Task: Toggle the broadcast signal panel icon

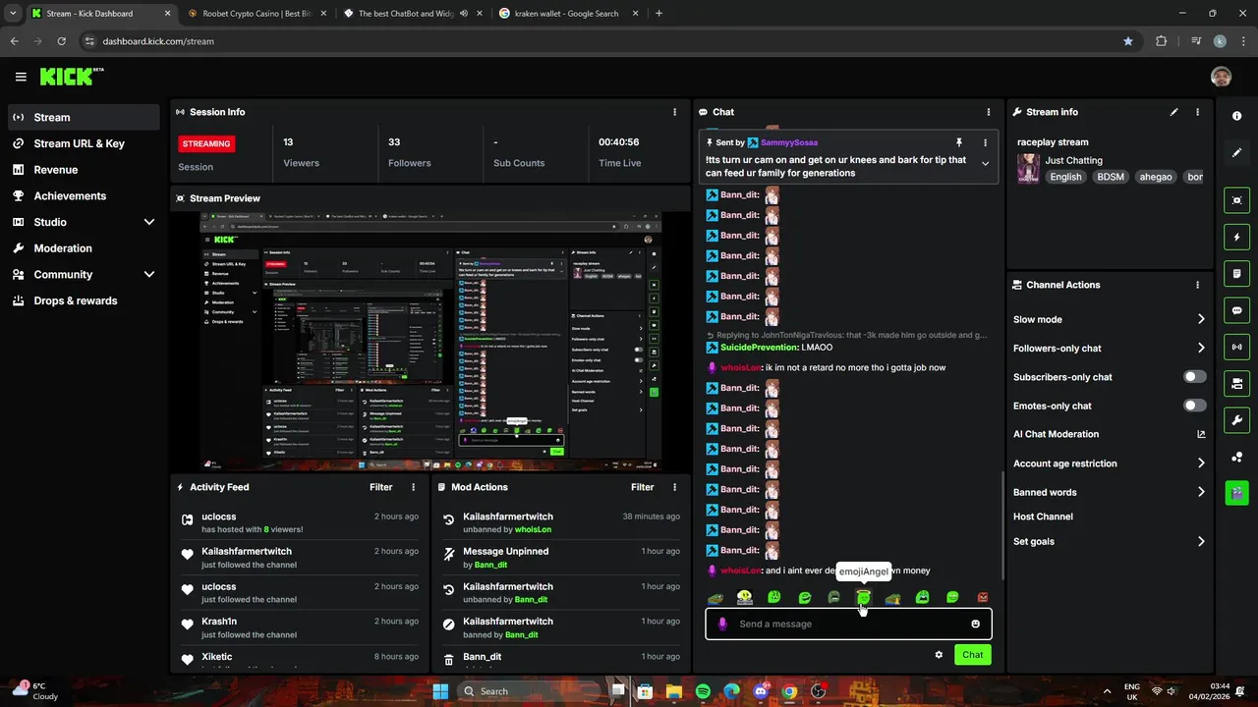Action: click(1236, 347)
